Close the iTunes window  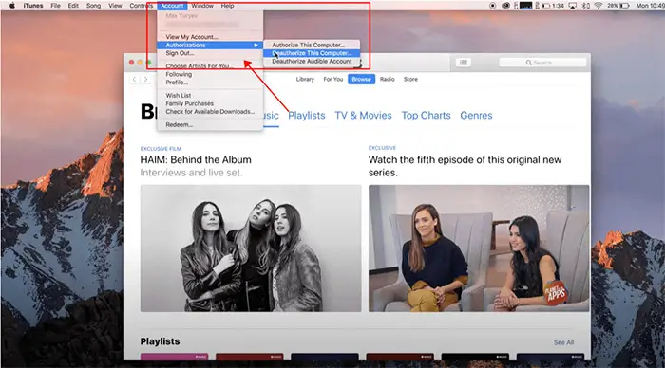pos(132,63)
